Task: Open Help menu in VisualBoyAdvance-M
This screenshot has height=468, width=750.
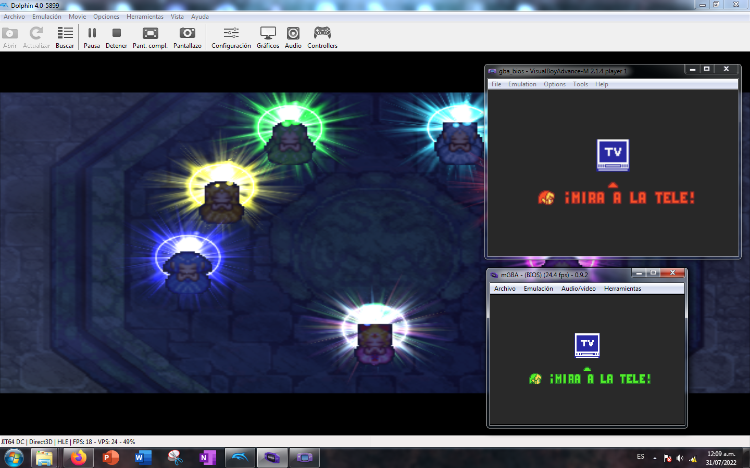Action: click(x=602, y=84)
